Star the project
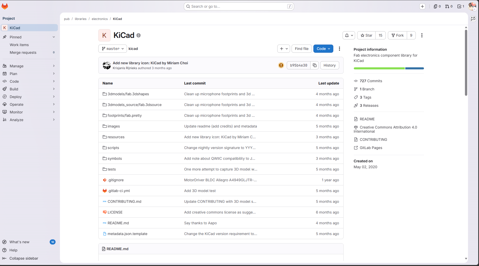This screenshot has height=266, width=479. pyautogui.click(x=366, y=35)
